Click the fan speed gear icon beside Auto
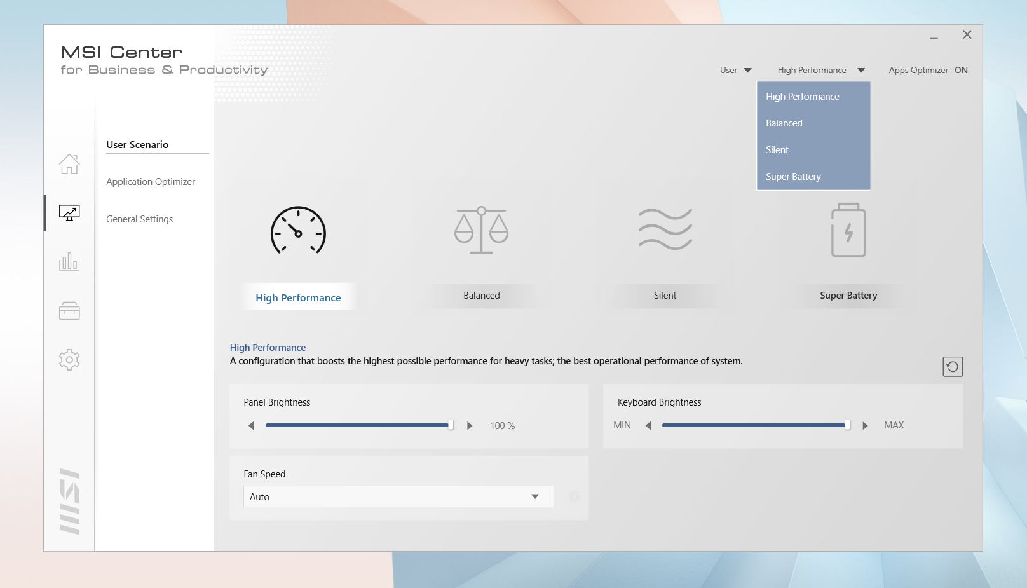The width and height of the screenshot is (1027, 588). (x=574, y=496)
